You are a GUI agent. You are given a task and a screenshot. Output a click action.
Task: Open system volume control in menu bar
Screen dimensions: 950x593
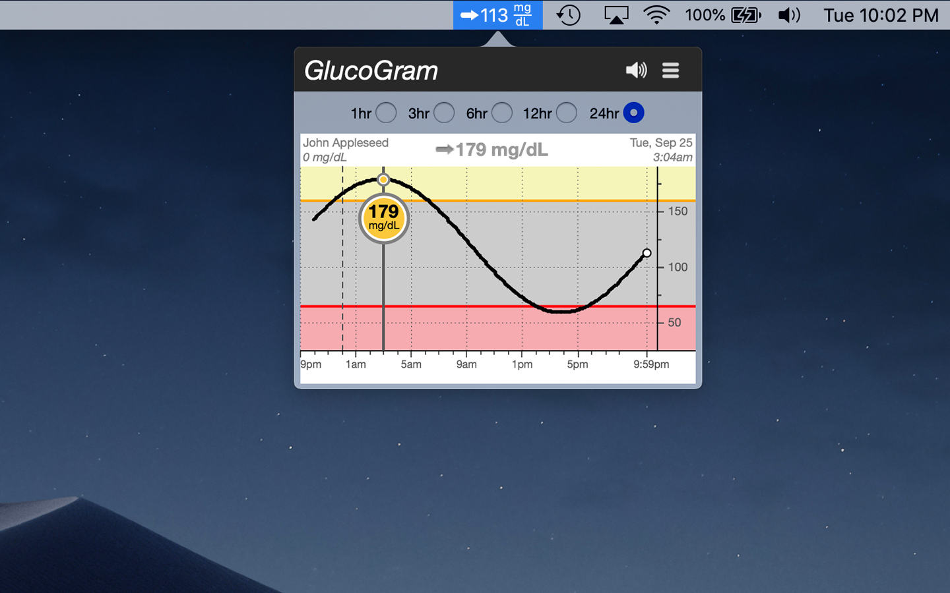[789, 14]
